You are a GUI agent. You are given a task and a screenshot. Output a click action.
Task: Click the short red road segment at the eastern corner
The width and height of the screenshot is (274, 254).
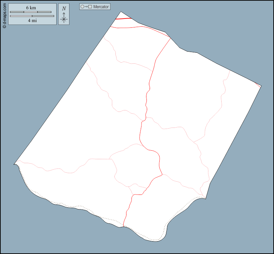click(258, 84)
